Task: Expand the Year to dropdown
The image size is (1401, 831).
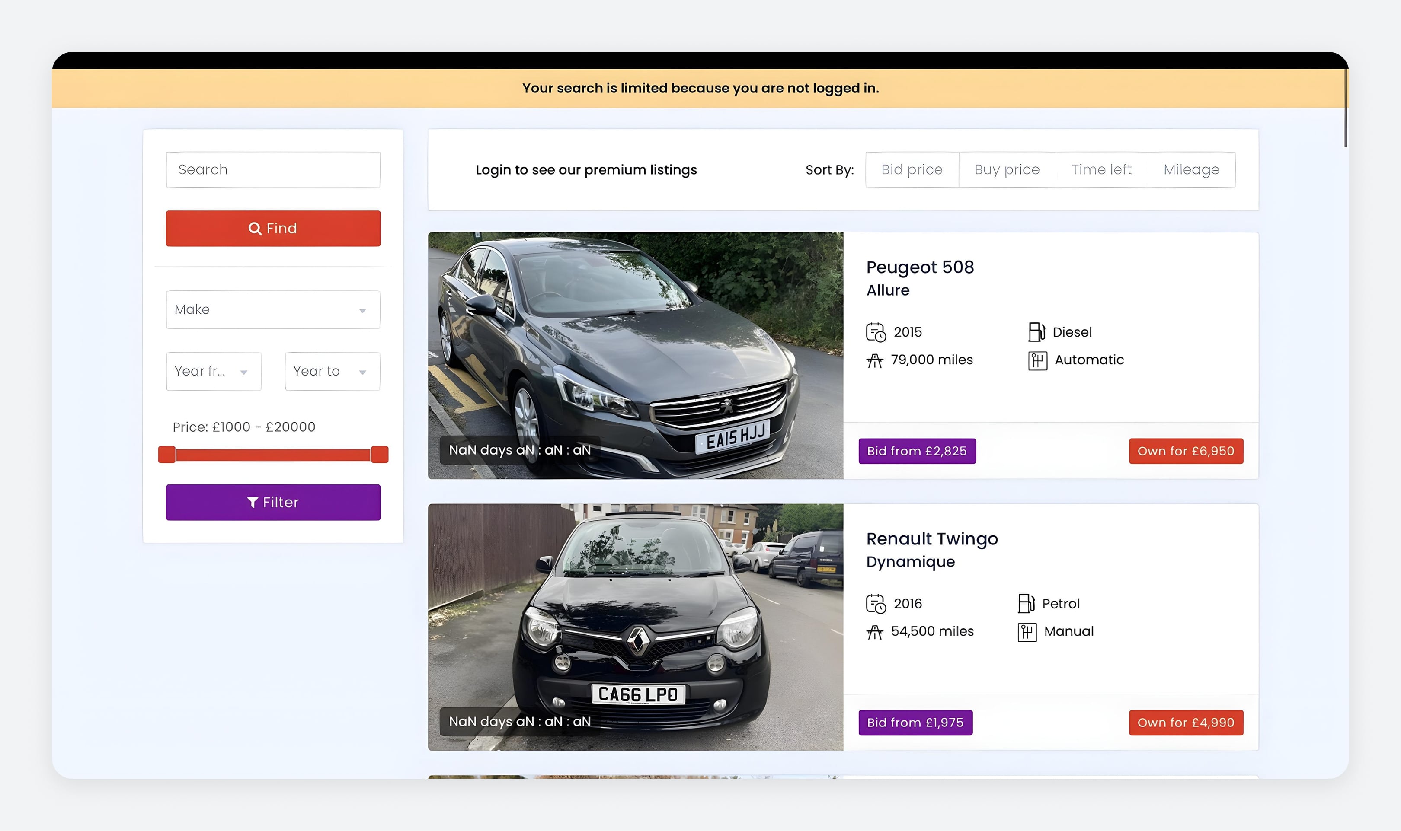Action: [332, 371]
